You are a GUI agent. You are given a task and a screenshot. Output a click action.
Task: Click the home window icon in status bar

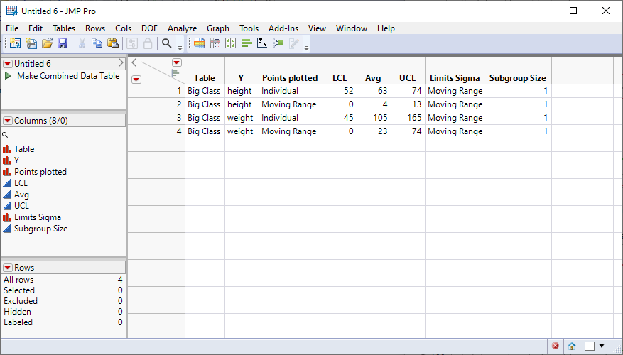(572, 346)
